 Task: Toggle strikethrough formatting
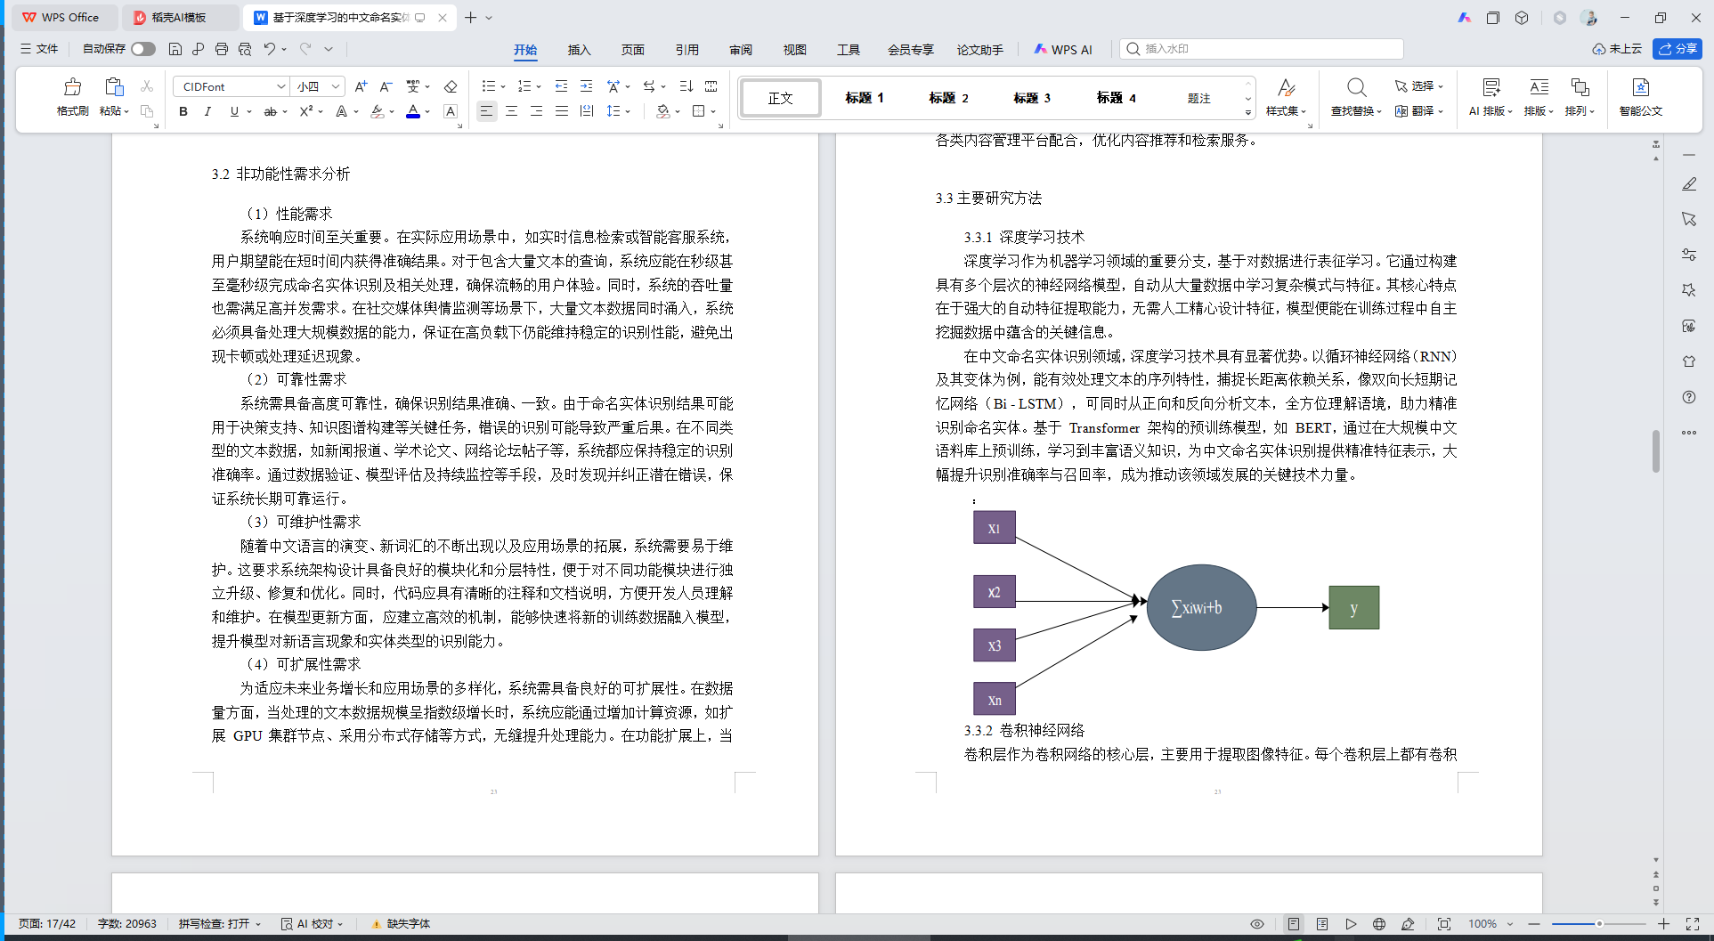[x=270, y=111]
